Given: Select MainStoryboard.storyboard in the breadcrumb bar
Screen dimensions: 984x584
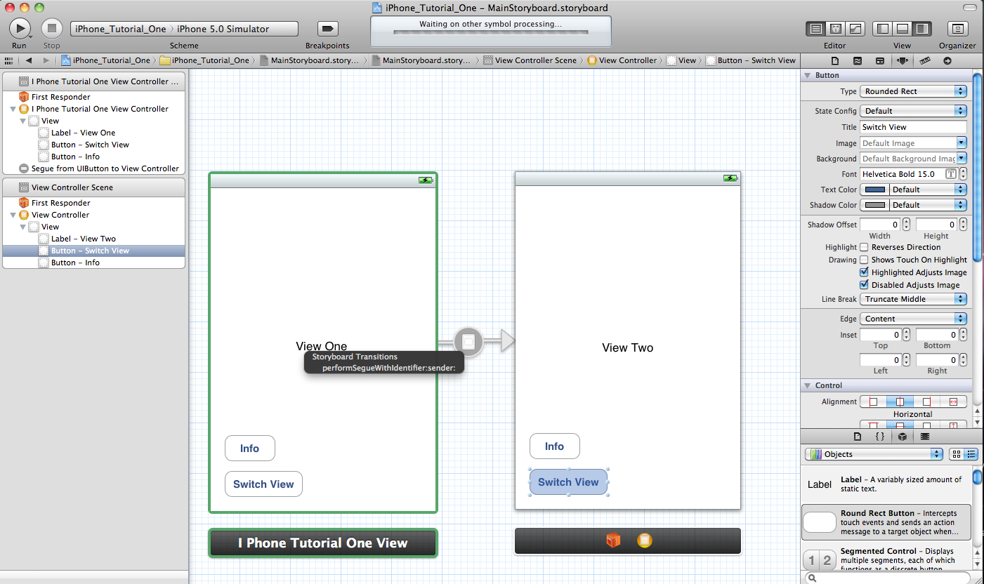Looking at the screenshot, I should [x=313, y=60].
